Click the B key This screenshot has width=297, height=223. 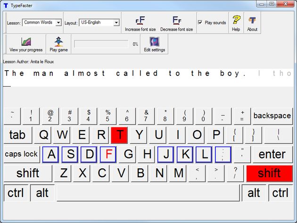coord(140,173)
